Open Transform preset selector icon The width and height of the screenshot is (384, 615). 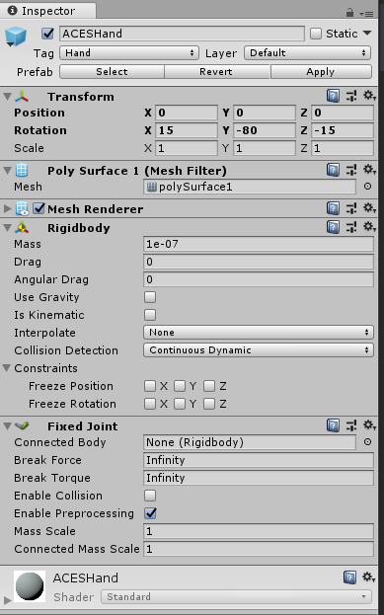tap(351, 96)
